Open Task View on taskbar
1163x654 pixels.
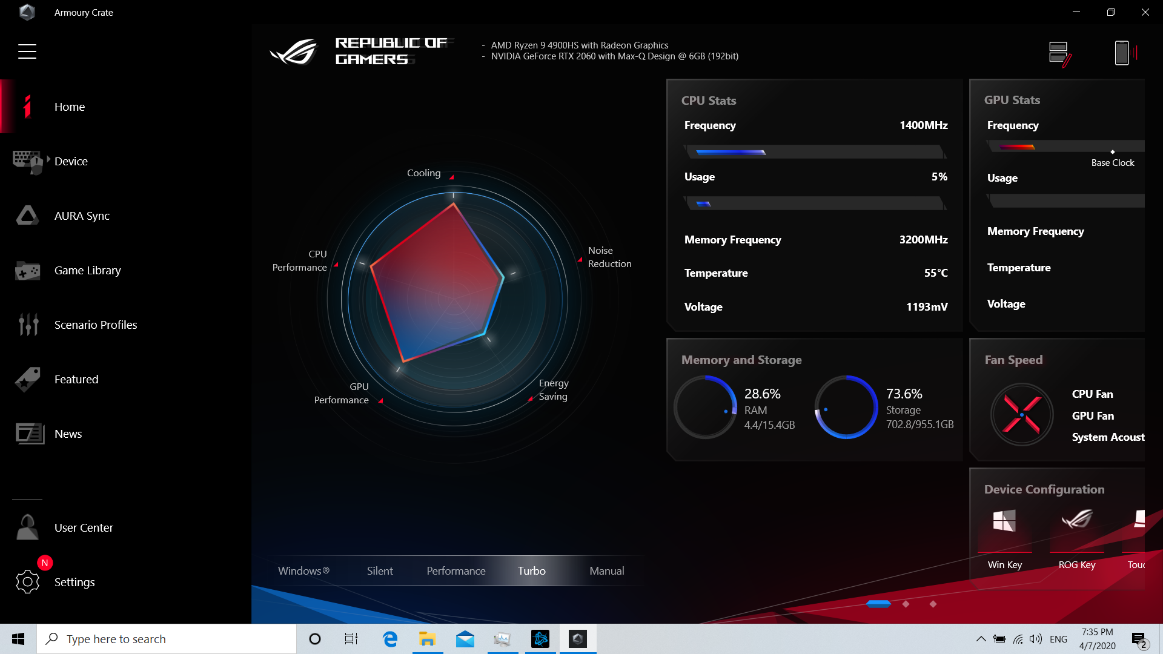point(351,639)
